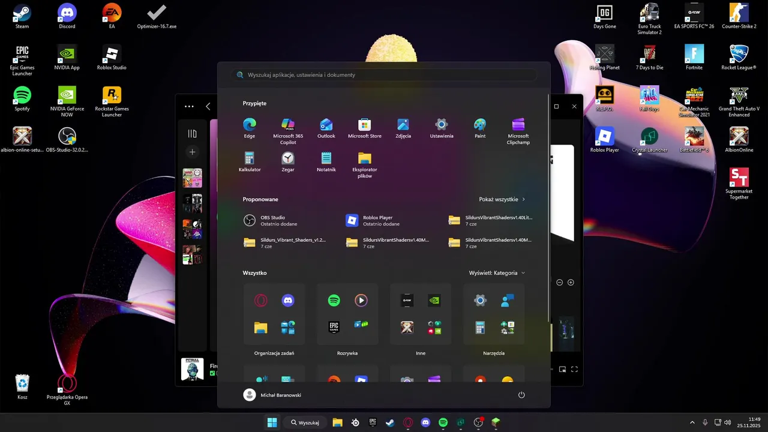Open Epic Games in Rozrywka group
This screenshot has height=432, width=768.
[334, 328]
